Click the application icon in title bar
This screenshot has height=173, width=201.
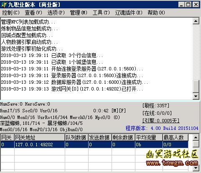(4, 5)
